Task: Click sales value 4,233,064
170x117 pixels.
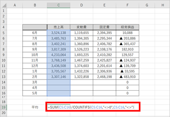Action: point(58,55)
